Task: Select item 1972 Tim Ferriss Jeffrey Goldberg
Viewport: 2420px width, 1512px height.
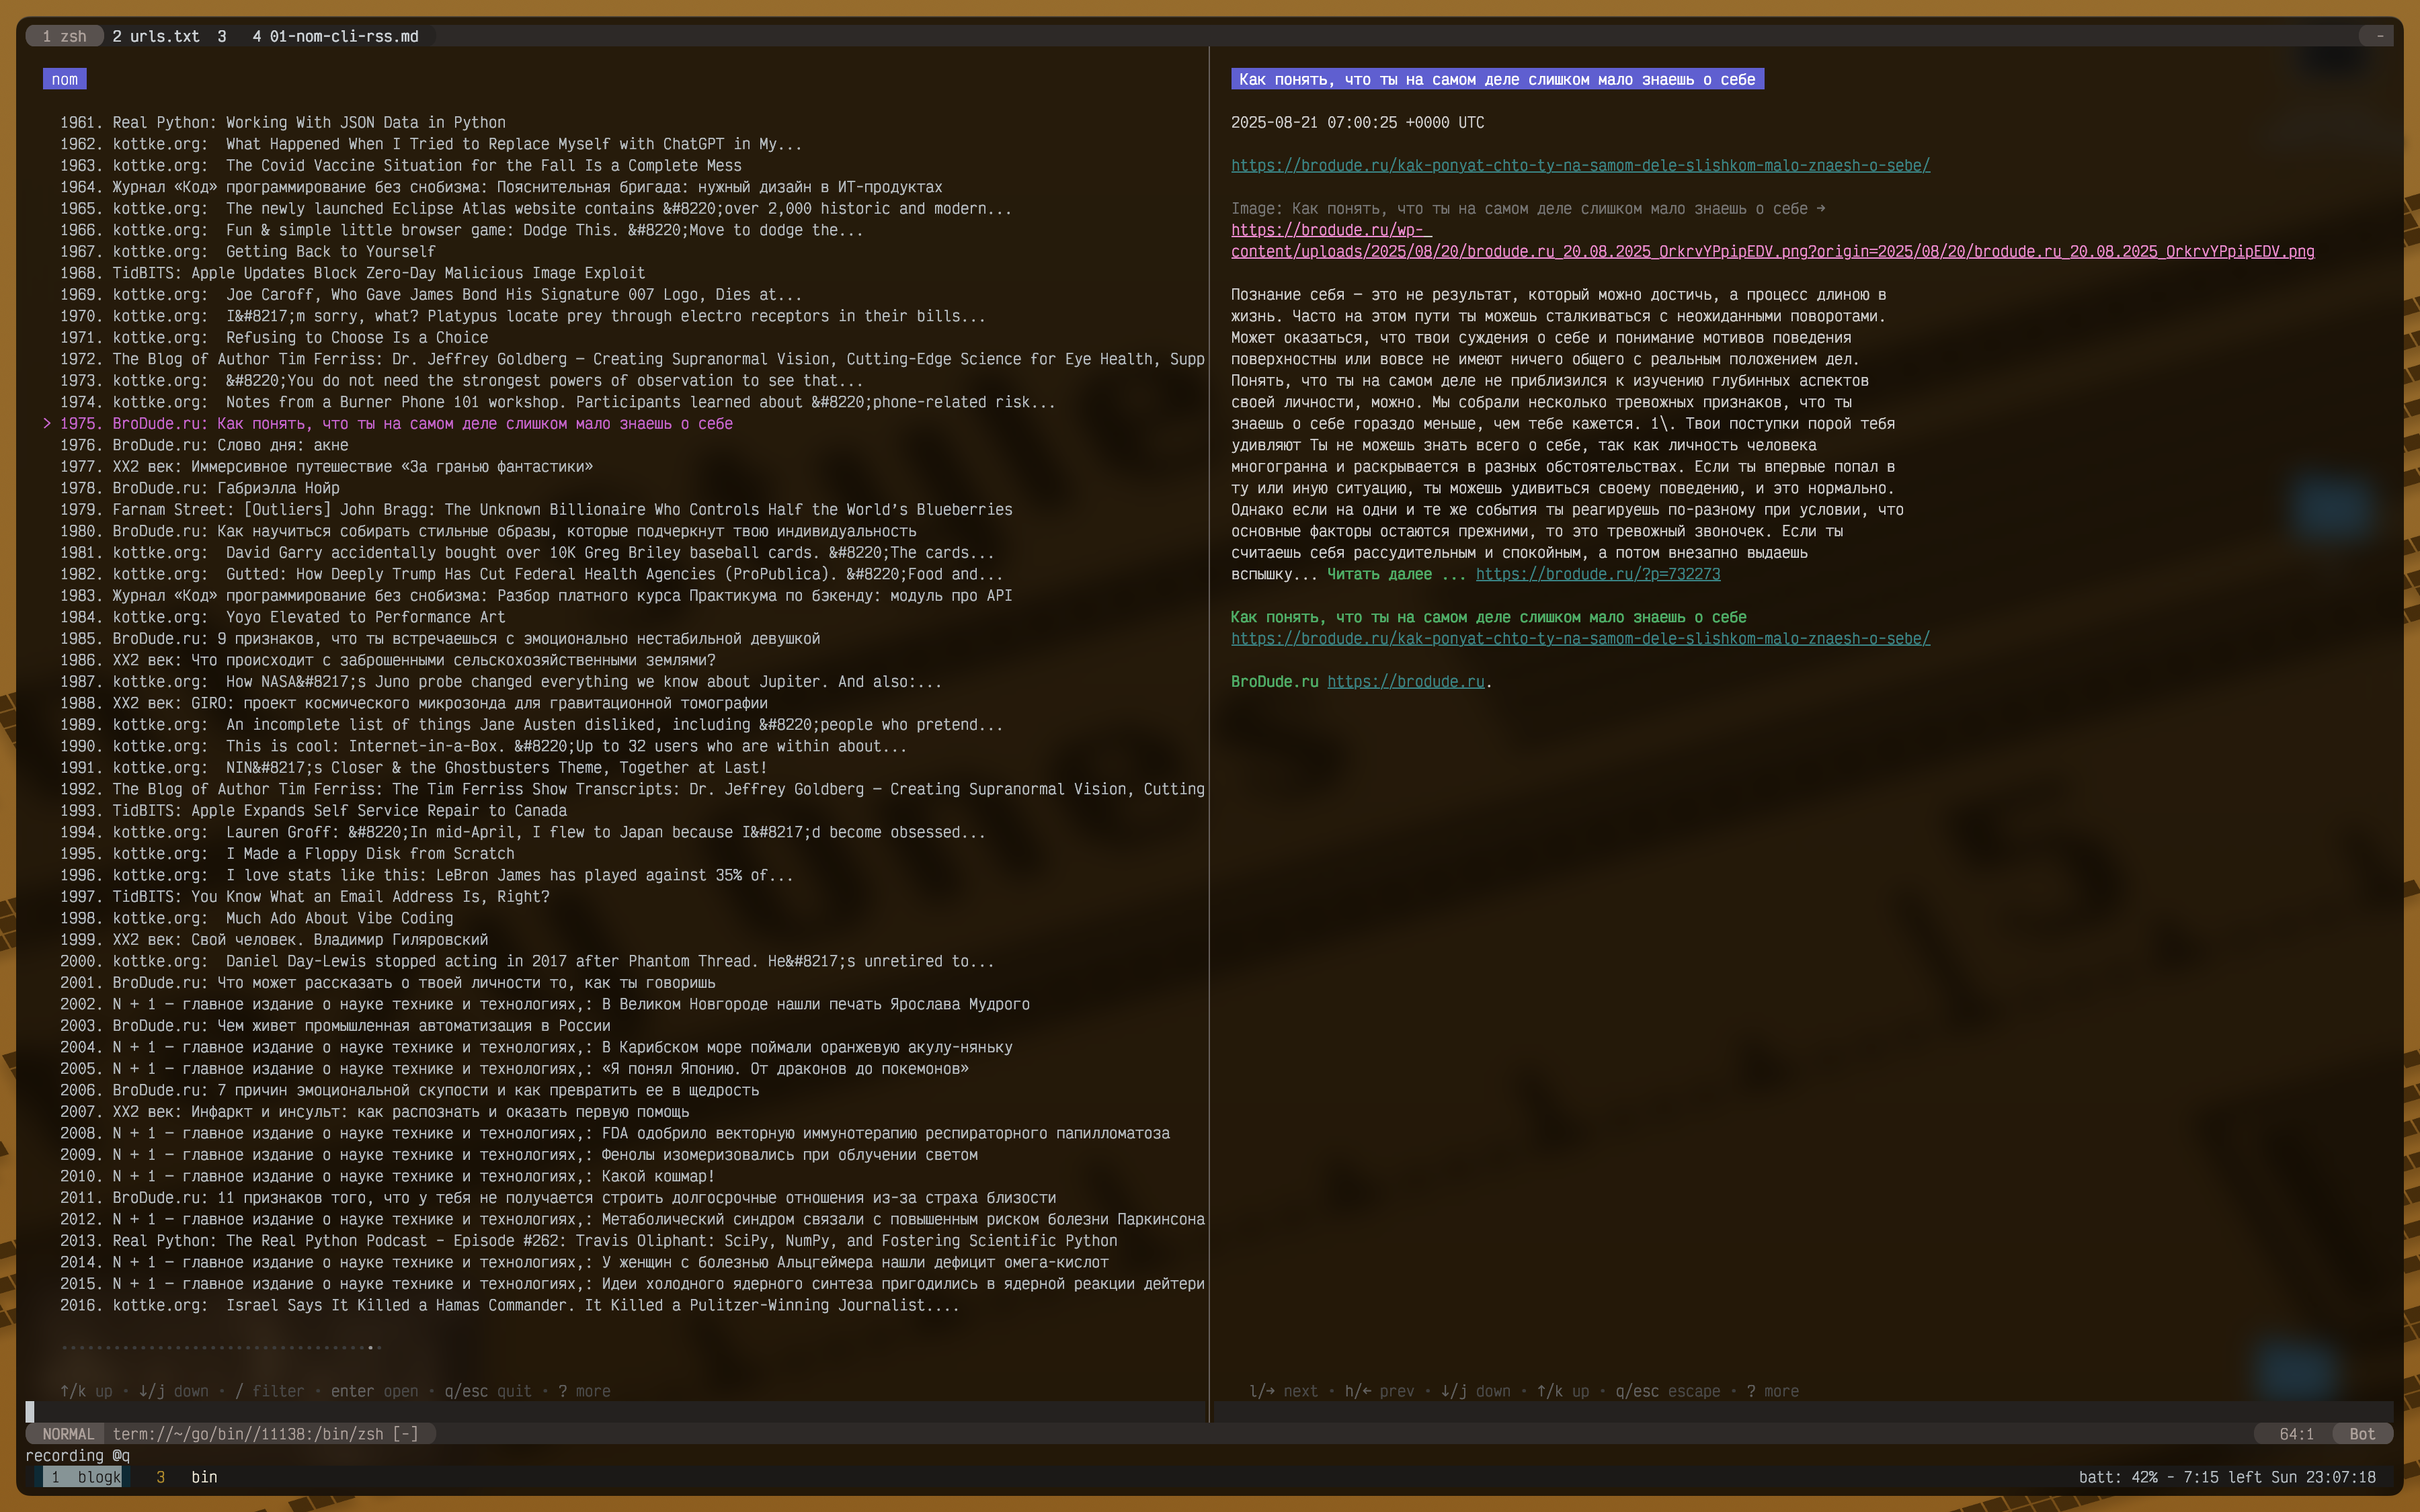Action: click(632, 359)
